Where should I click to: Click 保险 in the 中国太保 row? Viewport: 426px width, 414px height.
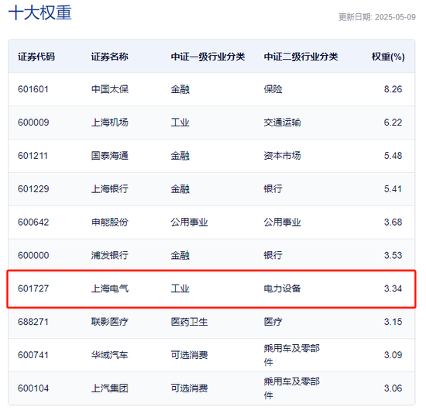(273, 89)
